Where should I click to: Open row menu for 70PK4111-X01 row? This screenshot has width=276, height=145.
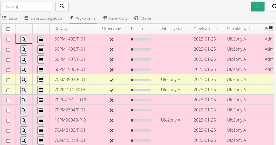tap(41, 90)
